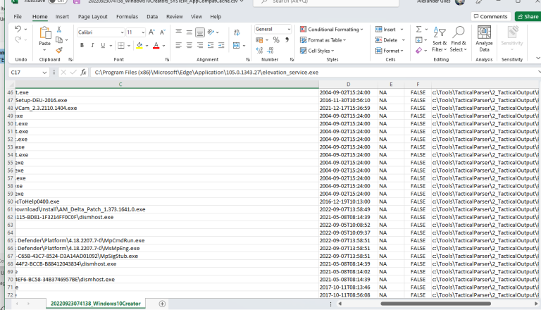Open Find & Select menu
Image resolution: width=541 pixels, height=310 pixels.
[x=458, y=39]
